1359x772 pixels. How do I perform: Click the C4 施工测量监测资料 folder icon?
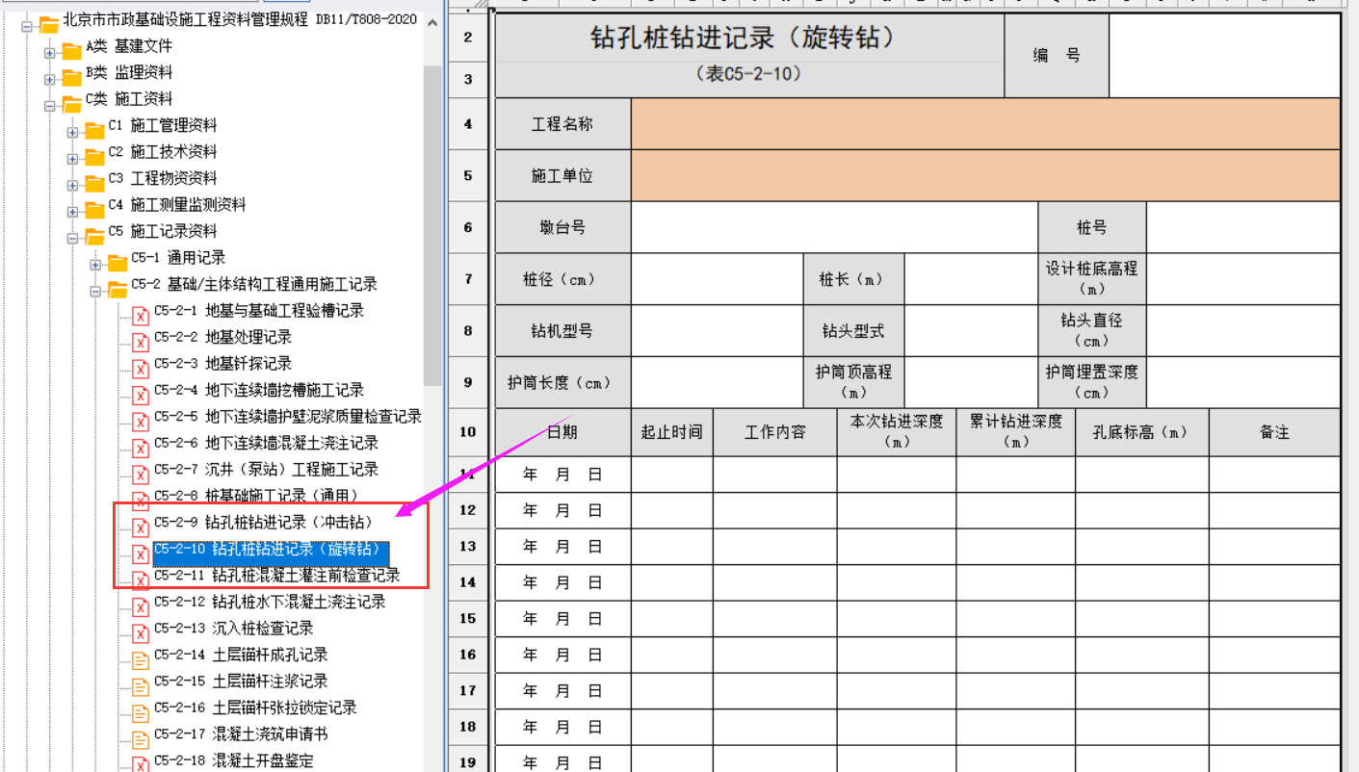click(93, 208)
